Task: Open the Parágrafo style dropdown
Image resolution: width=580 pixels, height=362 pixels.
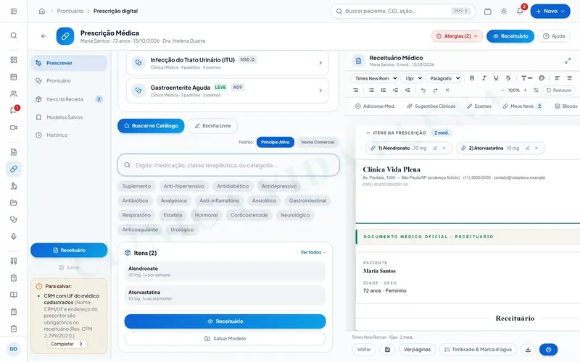Action: pos(444,78)
